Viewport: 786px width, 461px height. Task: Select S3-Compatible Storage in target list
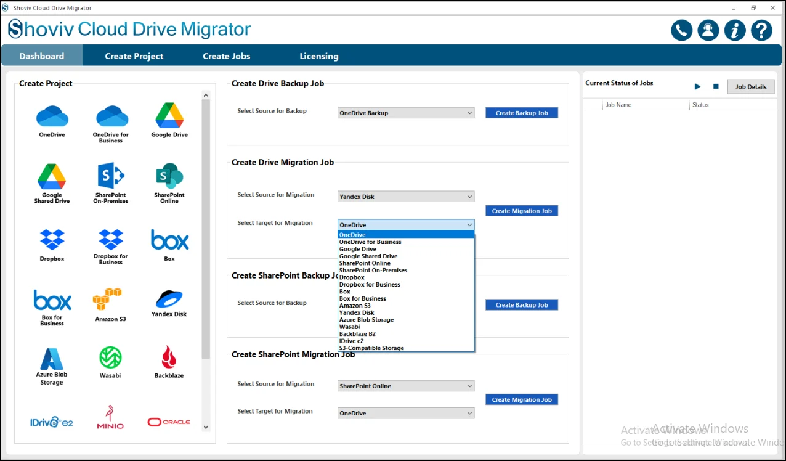point(406,348)
